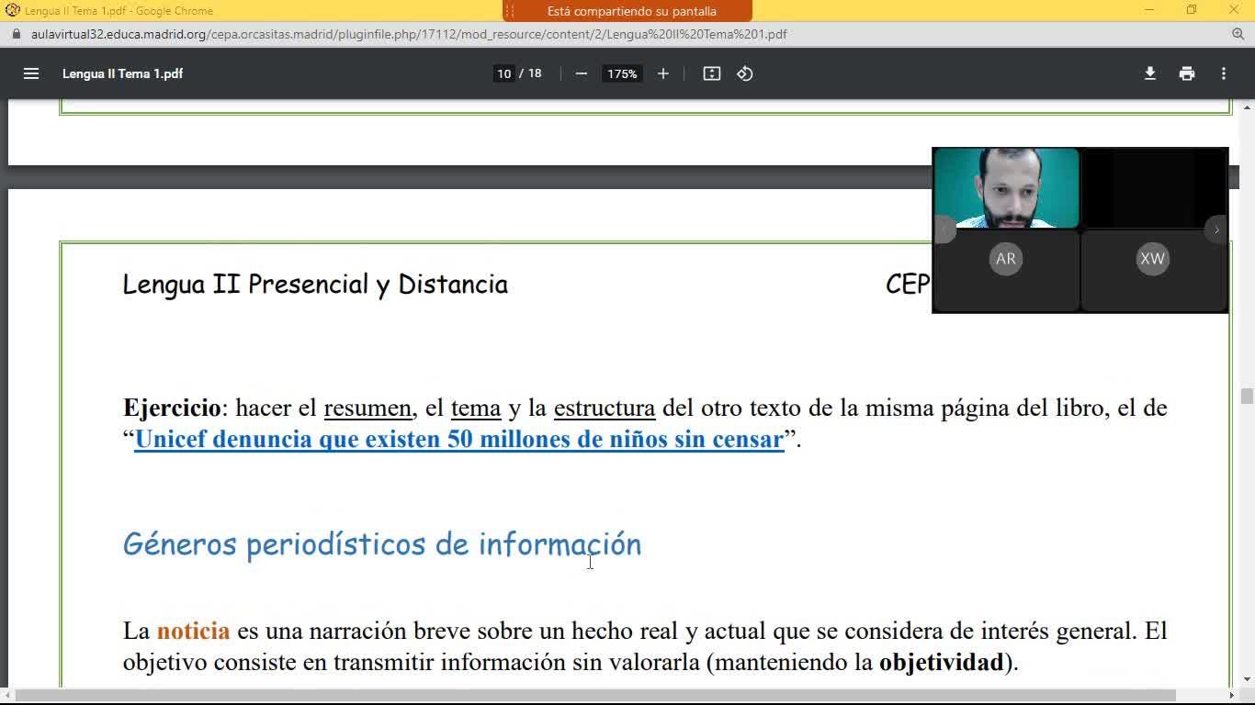Open more PDF viewer actions
Screen dimensions: 1255x705
(1224, 73)
